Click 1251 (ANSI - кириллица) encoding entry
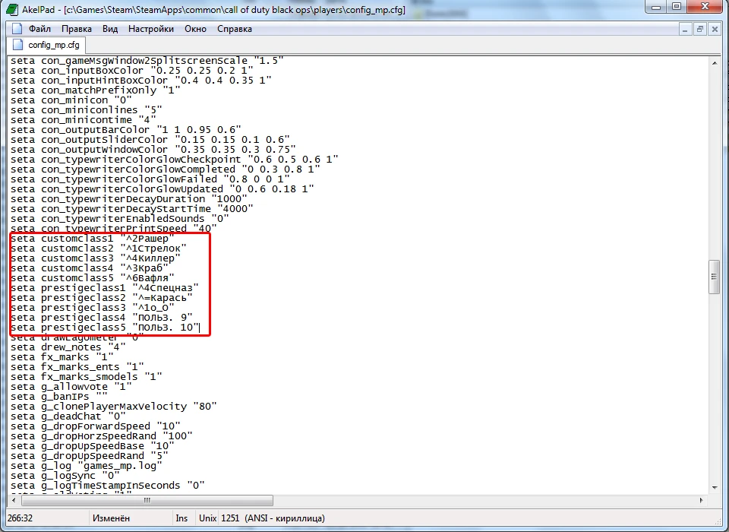The height and width of the screenshot is (532, 729). tap(273, 518)
